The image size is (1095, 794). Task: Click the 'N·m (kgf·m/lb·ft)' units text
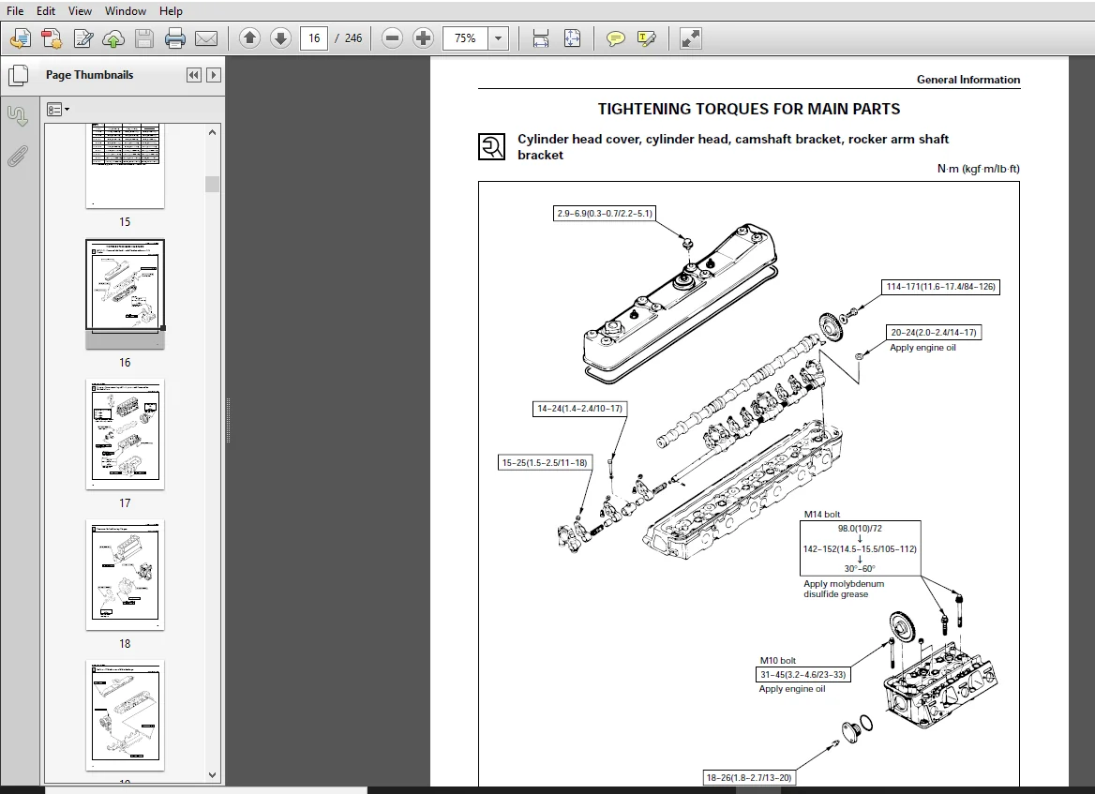tap(979, 169)
